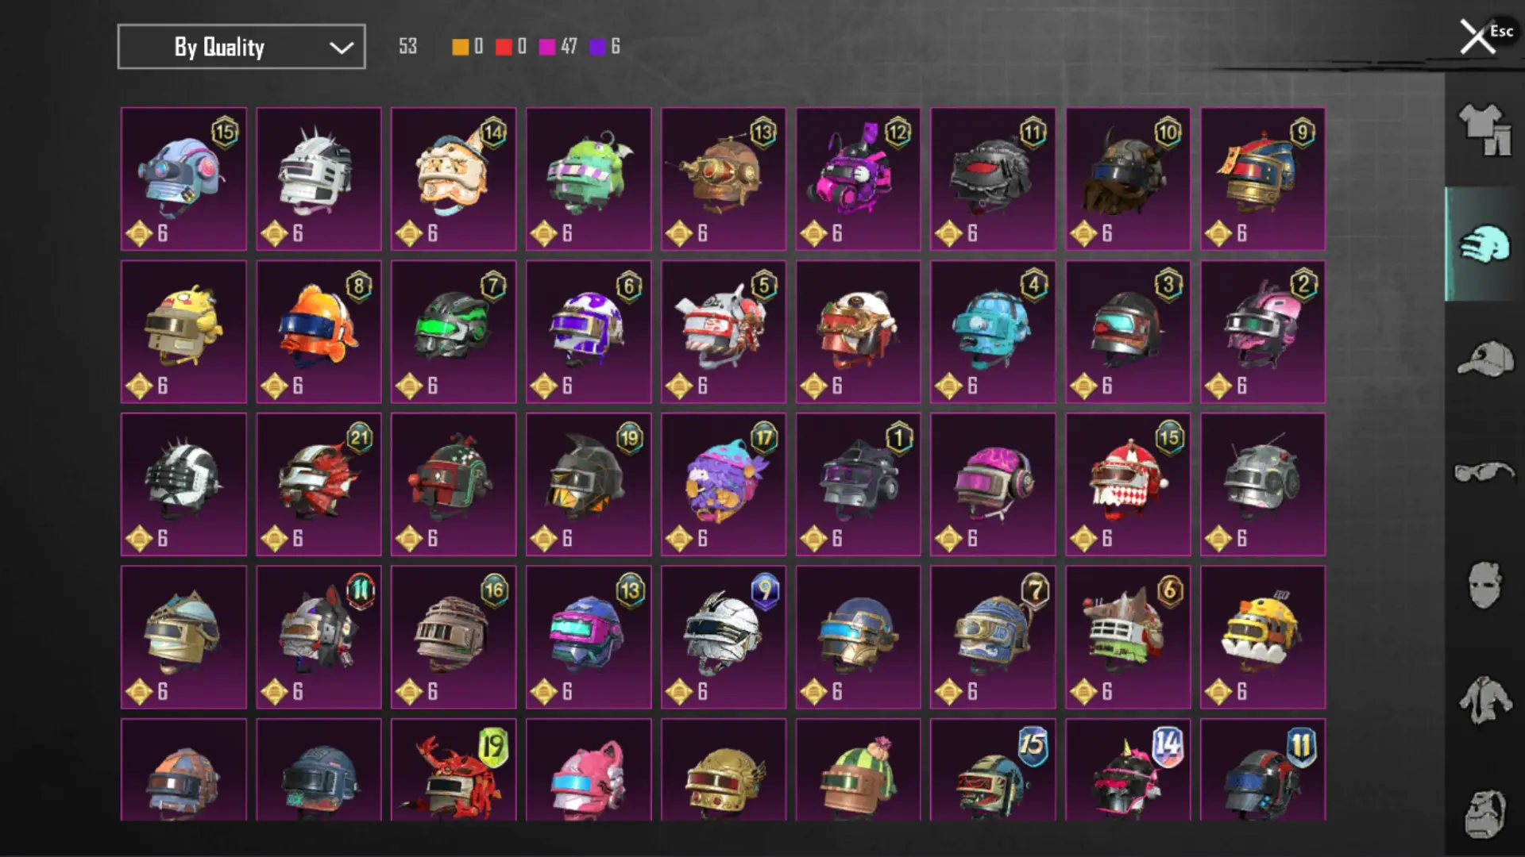Open the cap headwear category icon
Viewport: 1525px width, 857px height.
point(1484,359)
